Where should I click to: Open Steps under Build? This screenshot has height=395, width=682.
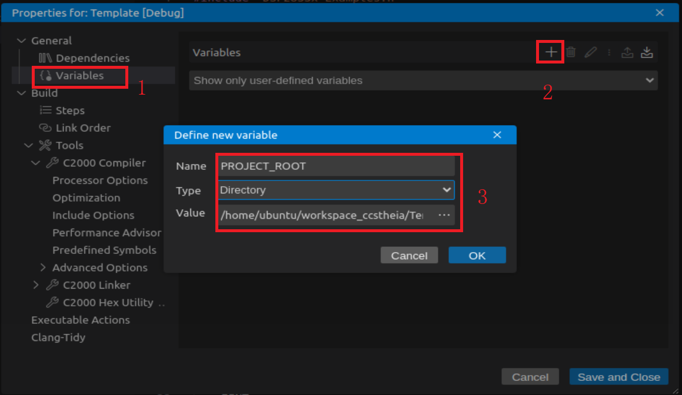(70, 111)
